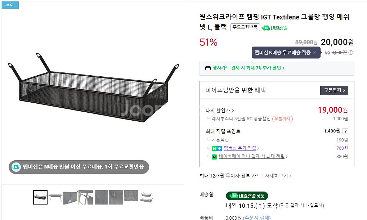Click the credit card icon in promo banner
The height and width of the screenshot is (220, 367).
[208, 68]
